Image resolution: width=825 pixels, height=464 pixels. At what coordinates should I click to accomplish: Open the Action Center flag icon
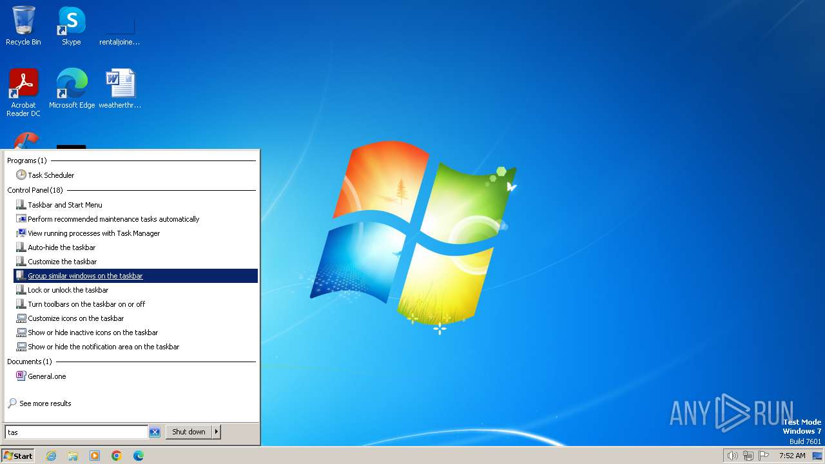pyautogui.click(x=764, y=456)
